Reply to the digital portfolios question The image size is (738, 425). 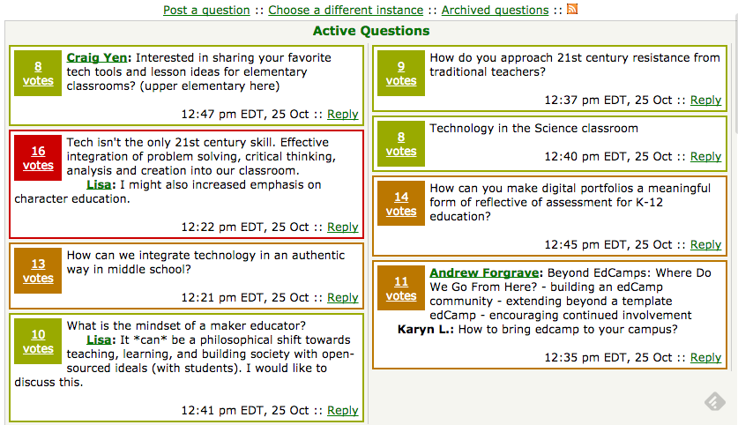coord(705,244)
